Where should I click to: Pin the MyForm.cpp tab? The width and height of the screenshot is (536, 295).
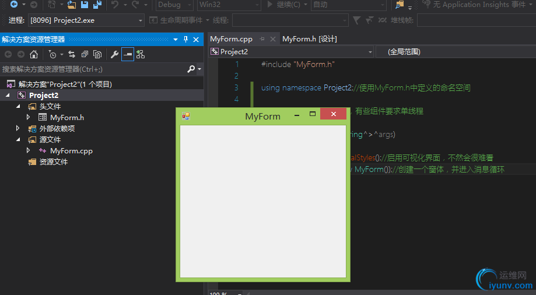click(x=262, y=39)
